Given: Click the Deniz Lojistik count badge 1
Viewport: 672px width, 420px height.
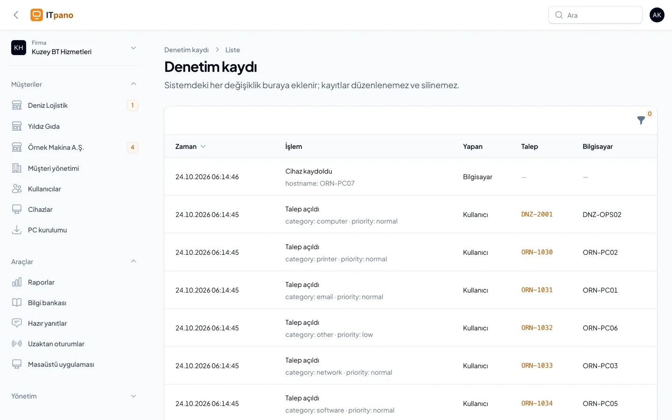Looking at the screenshot, I should 133,105.
